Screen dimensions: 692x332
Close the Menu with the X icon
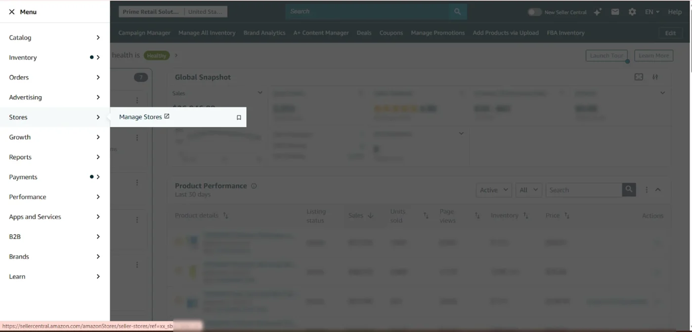12,12
